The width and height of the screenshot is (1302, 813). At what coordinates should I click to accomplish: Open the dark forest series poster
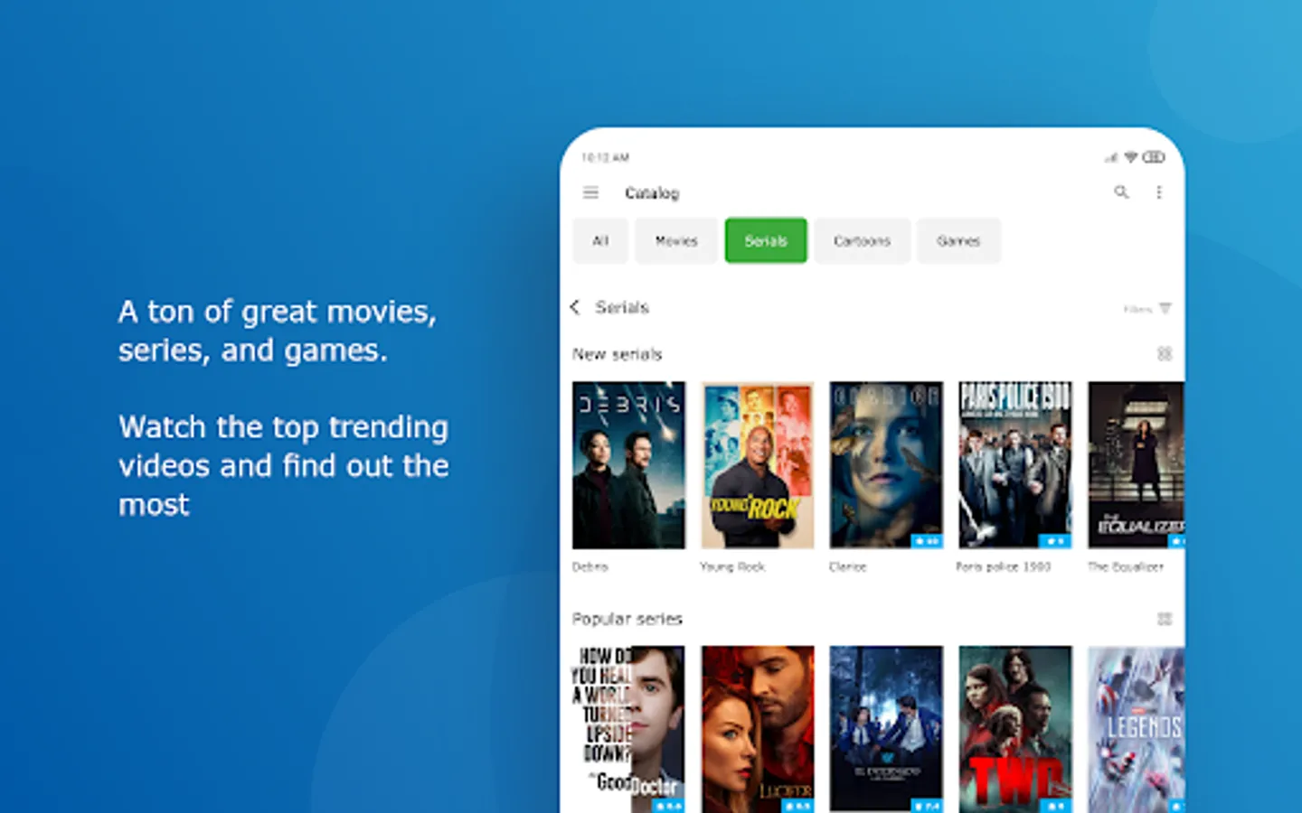pos(886,729)
